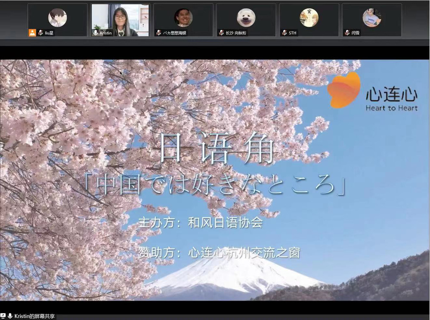Select 闫雪's participant avatar
Viewport: 430px width, 320px height.
[x=371, y=18]
